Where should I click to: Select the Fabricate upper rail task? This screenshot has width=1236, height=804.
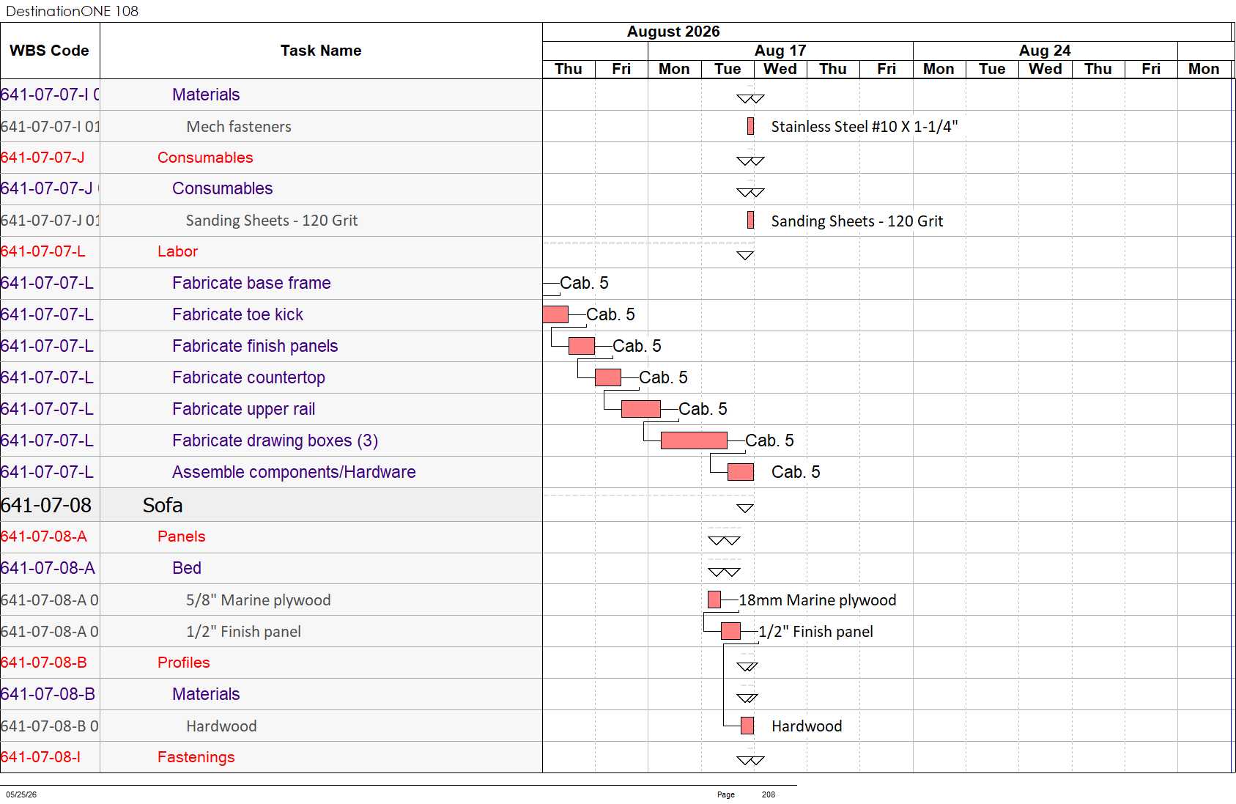pos(244,409)
